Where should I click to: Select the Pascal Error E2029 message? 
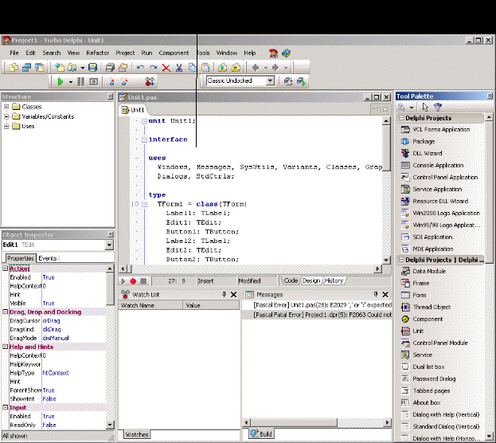coord(317,305)
